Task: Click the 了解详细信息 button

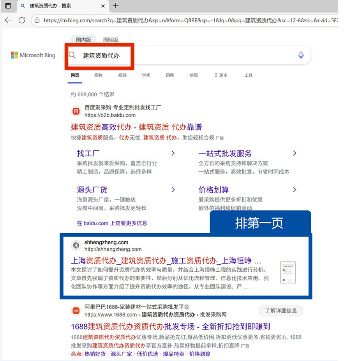Action: coord(280,311)
